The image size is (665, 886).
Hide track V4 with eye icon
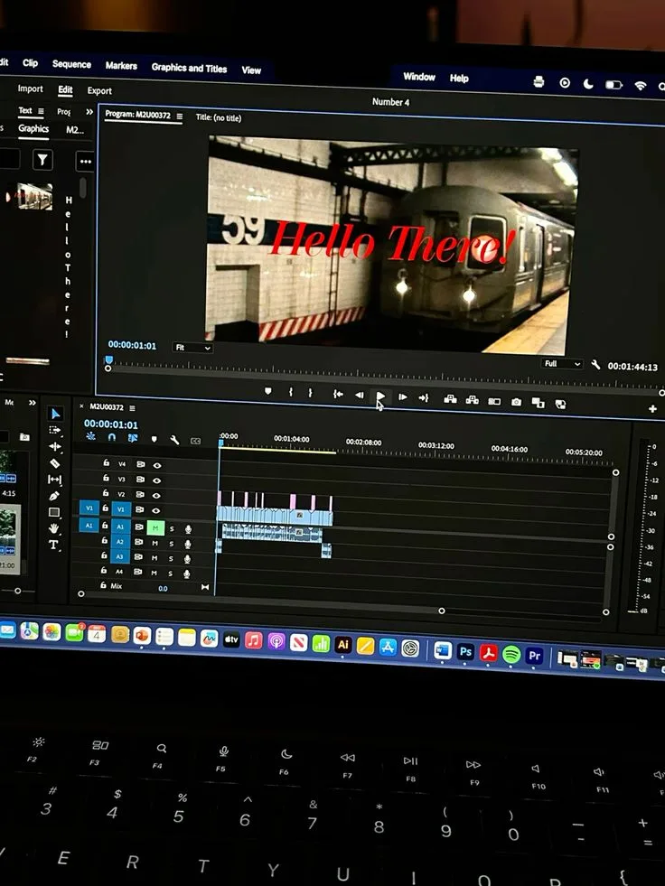[x=157, y=466]
